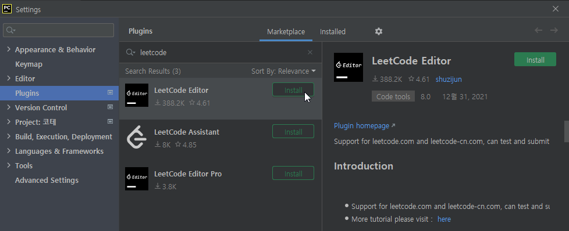
Task: Select the Marketplace tab
Action: point(286,32)
